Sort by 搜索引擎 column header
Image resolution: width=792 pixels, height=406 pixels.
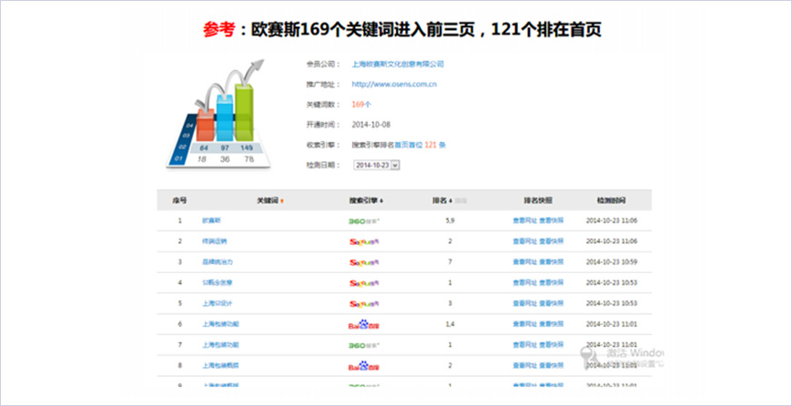367,199
